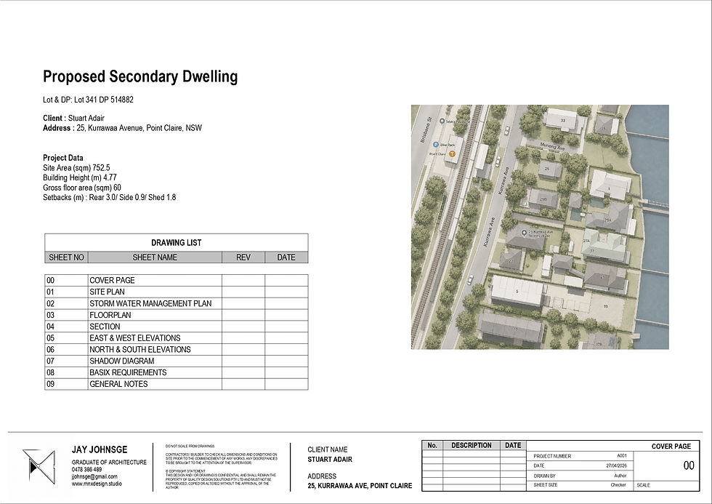This screenshot has height=504, width=712.
Task: Click the 'DO NOT SCALE FROM DRAWINGS' note
Action: (190, 447)
